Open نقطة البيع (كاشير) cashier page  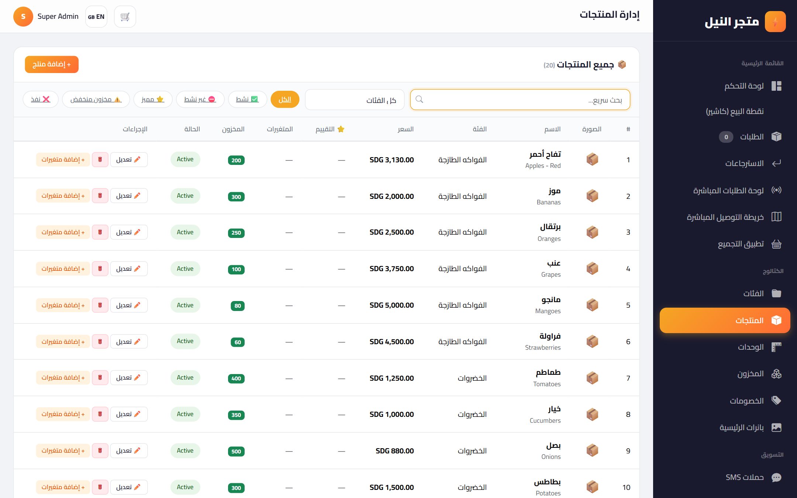[x=725, y=111]
